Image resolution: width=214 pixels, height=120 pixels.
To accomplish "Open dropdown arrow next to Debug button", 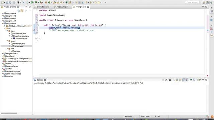I will pos(29,2).
